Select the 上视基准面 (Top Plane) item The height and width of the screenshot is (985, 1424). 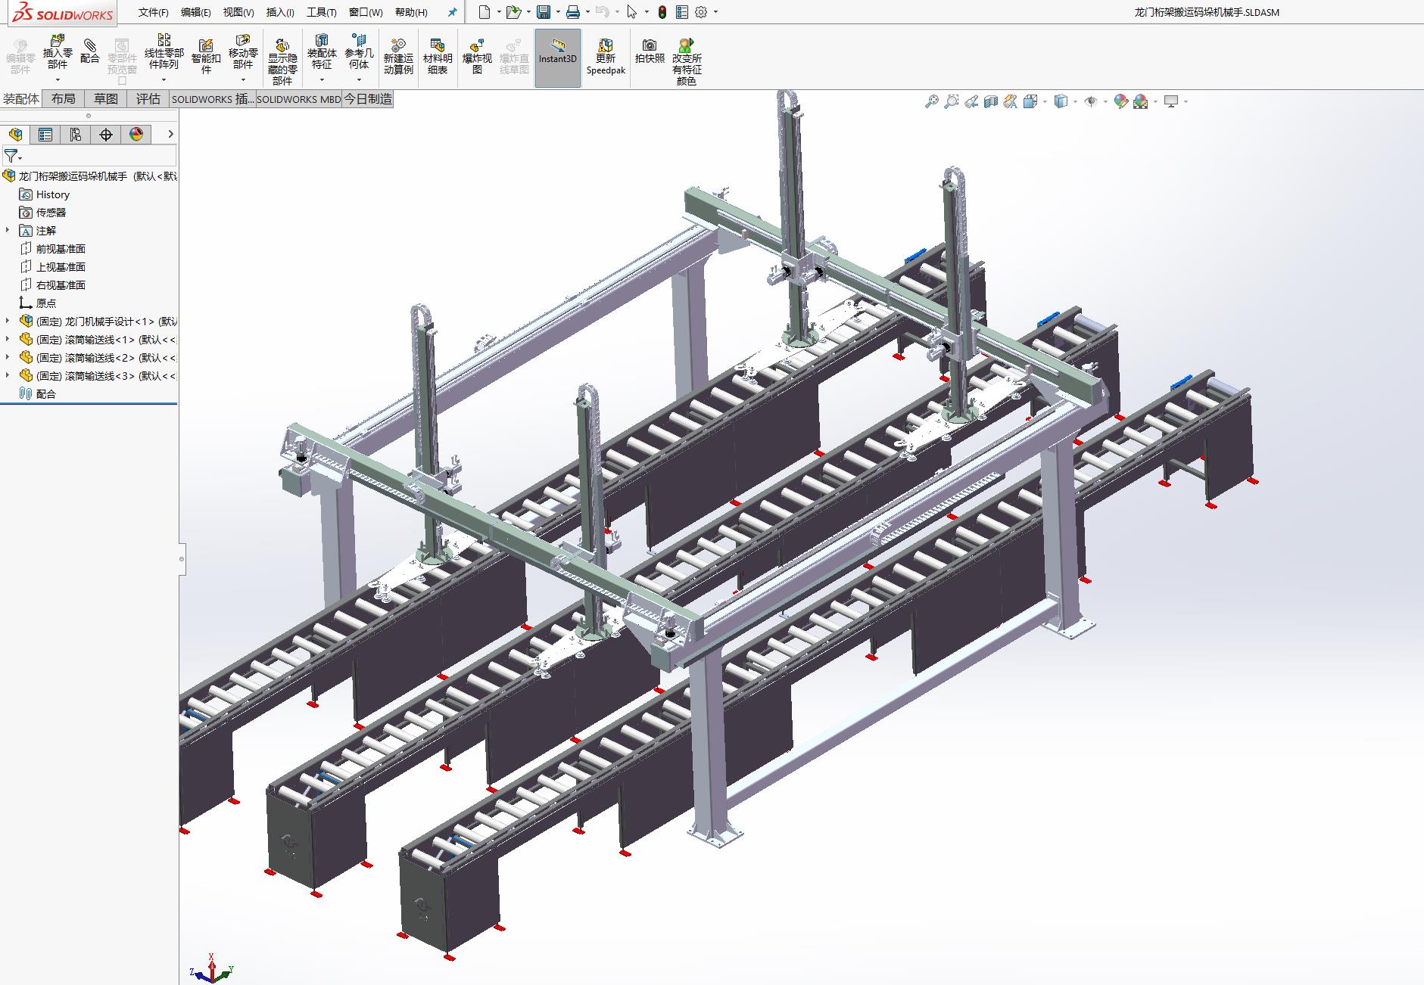pos(52,267)
